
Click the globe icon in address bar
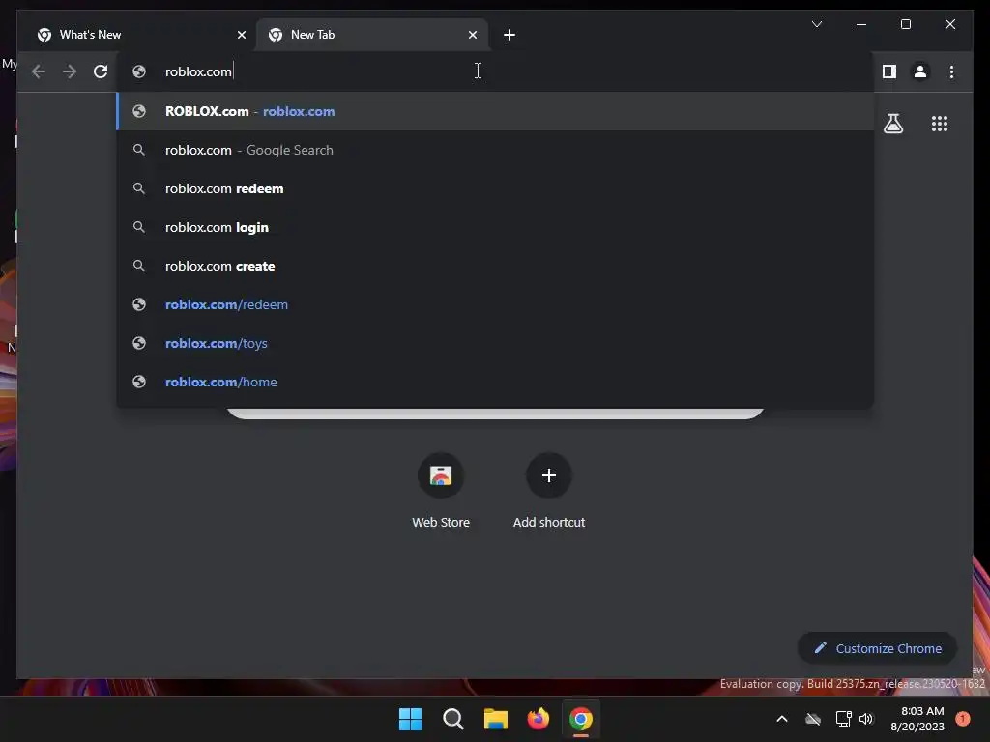click(x=139, y=71)
